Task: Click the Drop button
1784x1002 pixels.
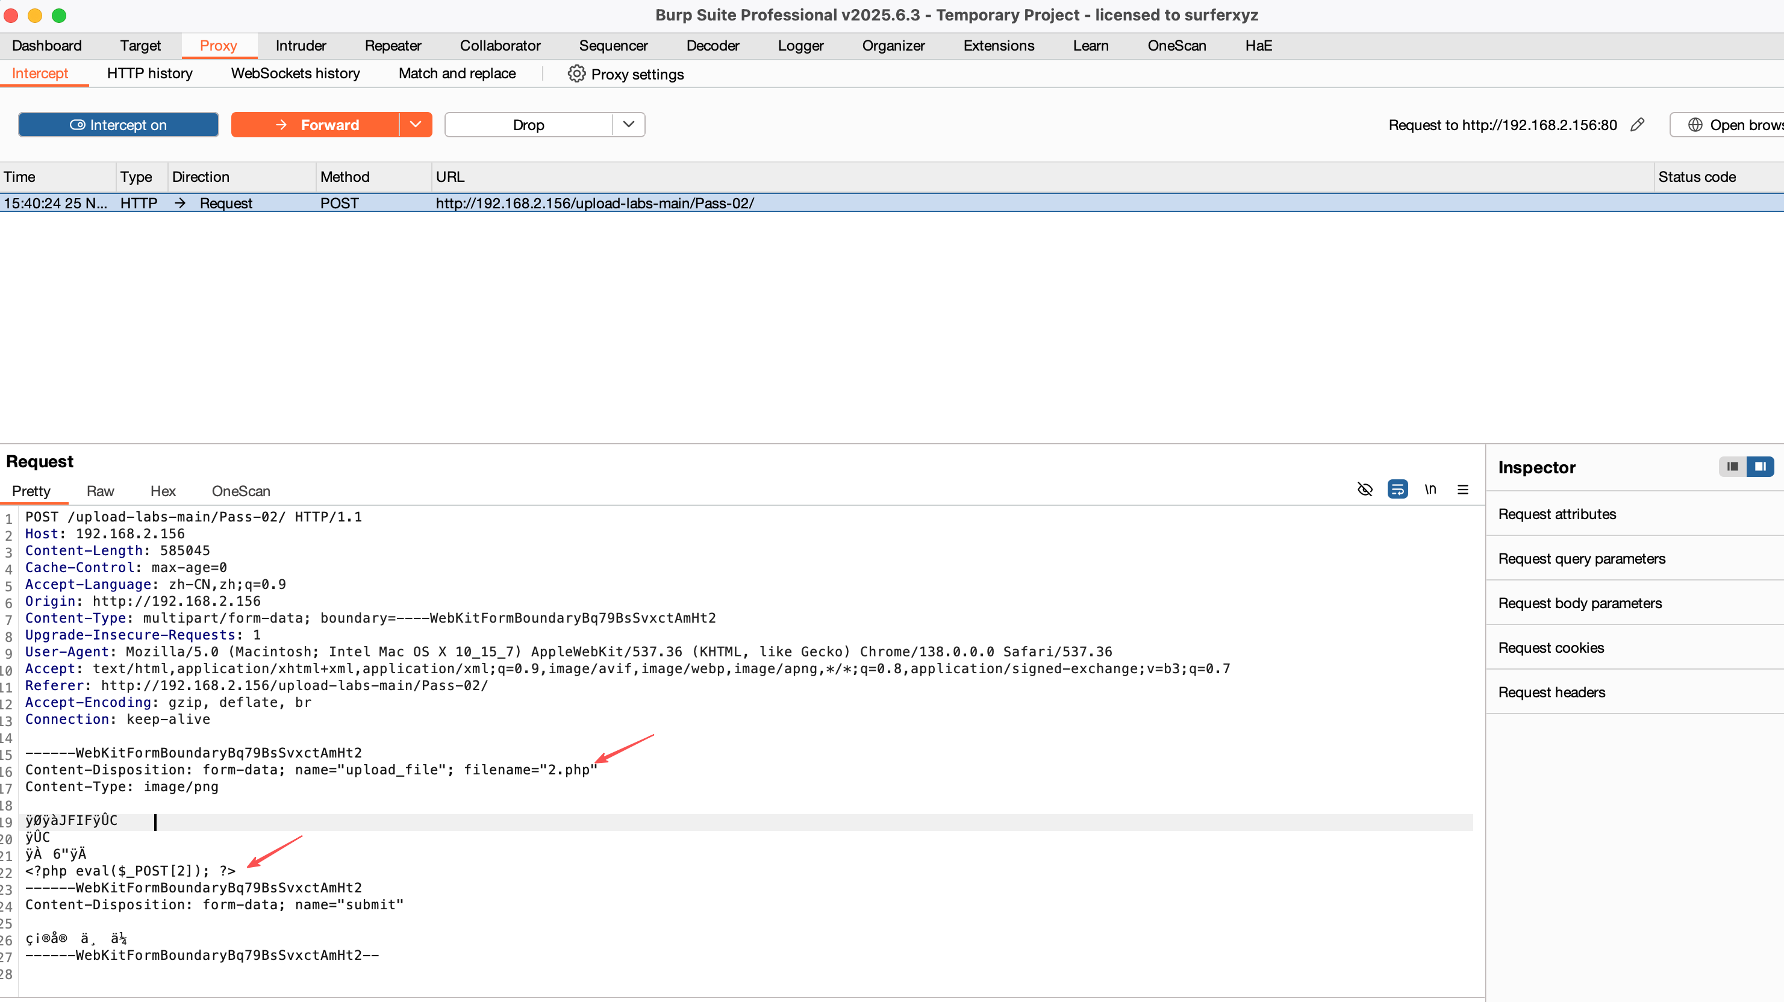Action: [x=528, y=125]
